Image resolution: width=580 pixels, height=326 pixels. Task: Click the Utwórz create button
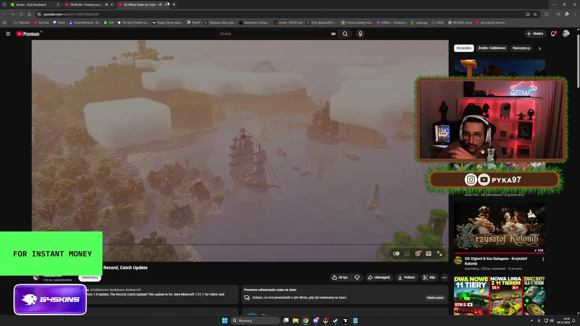click(535, 34)
